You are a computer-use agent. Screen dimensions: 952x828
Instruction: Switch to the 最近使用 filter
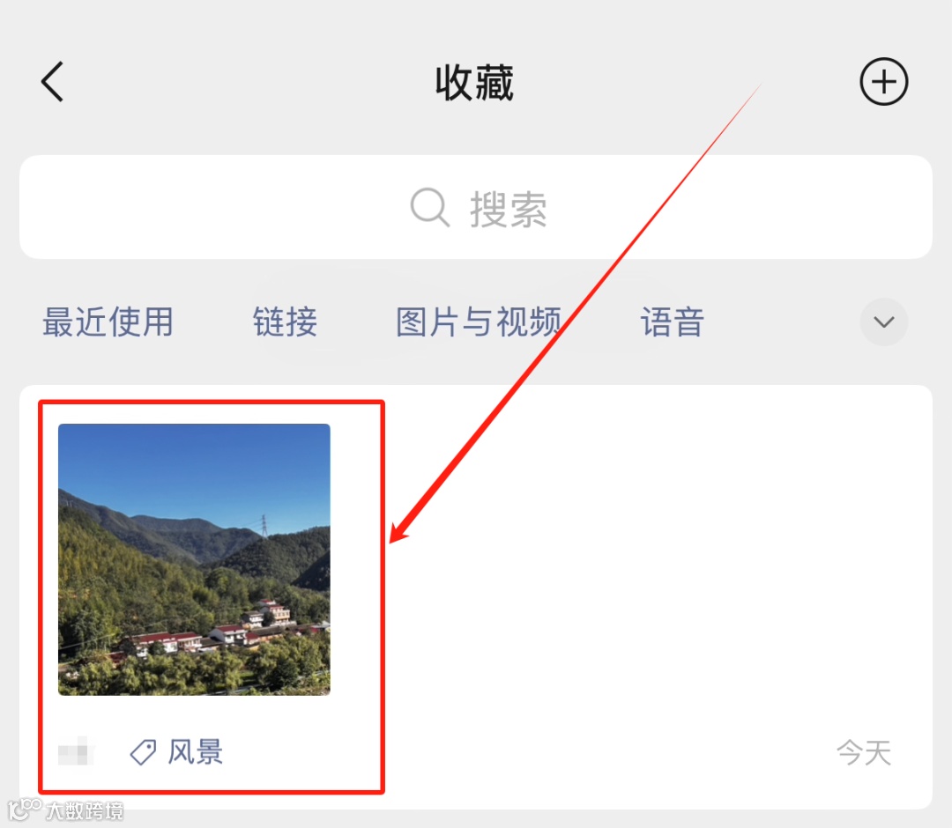108,322
